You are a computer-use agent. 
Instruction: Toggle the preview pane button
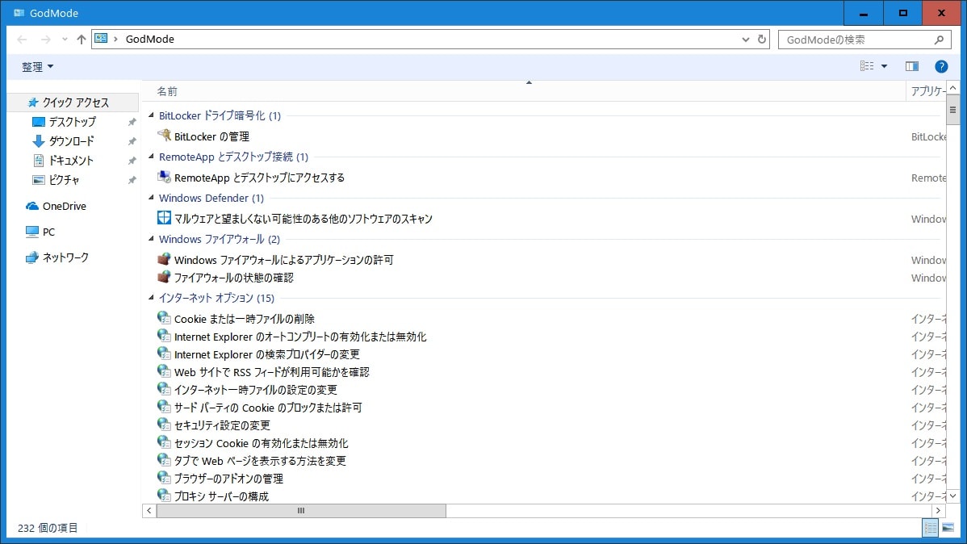coord(912,67)
